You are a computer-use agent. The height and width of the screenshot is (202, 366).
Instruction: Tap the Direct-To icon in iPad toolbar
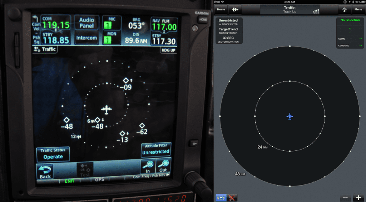click(x=236, y=10)
